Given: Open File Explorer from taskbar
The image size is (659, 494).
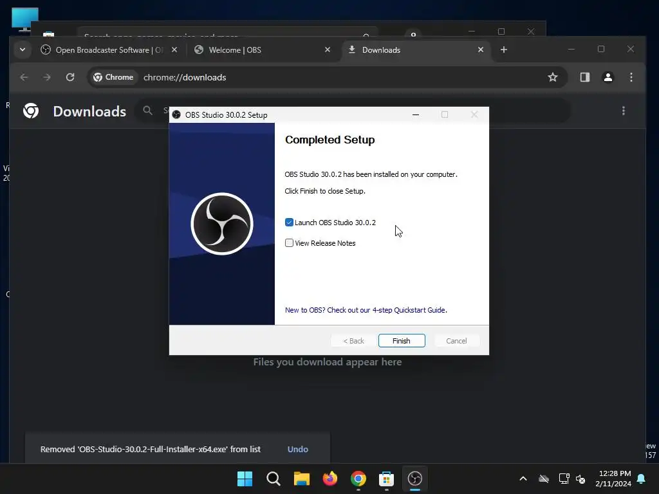Looking at the screenshot, I should 302,479.
